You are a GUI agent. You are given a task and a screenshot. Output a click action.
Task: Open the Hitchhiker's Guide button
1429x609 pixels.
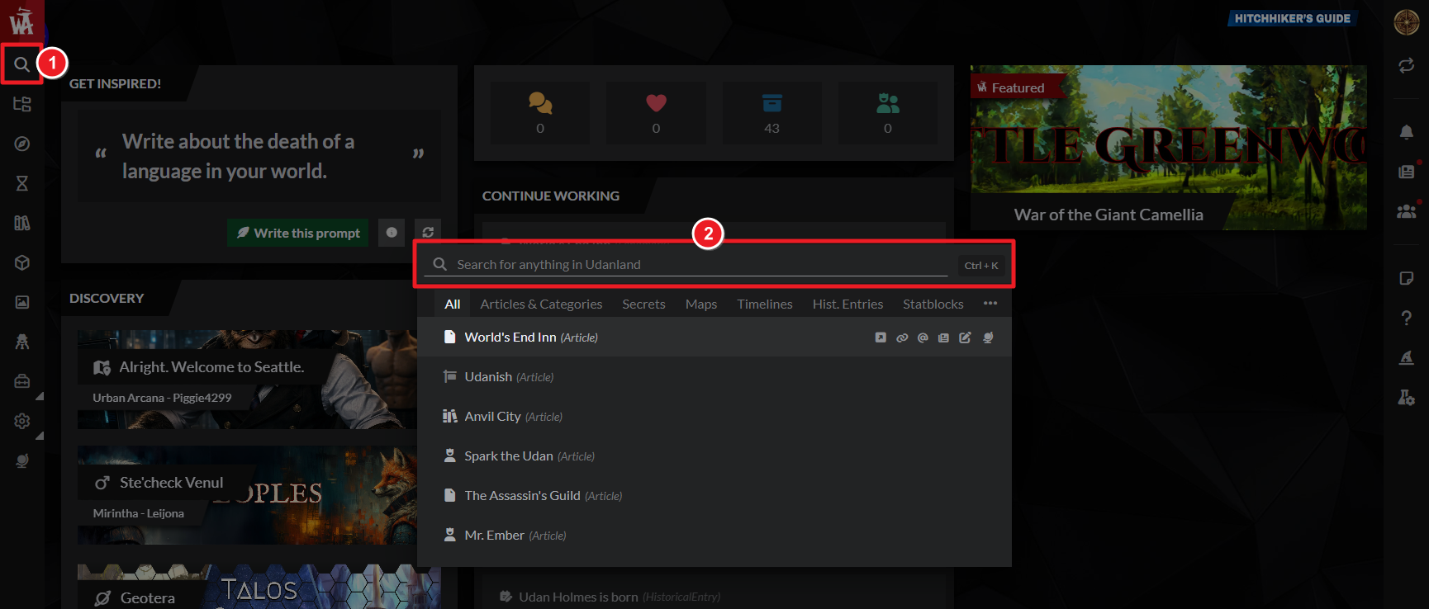pyautogui.click(x=1292, y=18)
